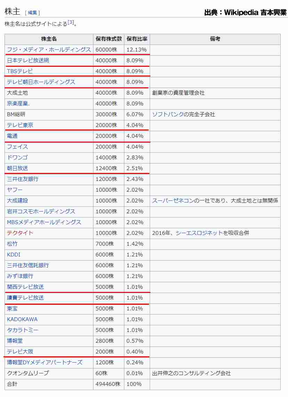This screenshot has width=288, height=397.
Task: Open the 讀賣テレビ放送 link
Action: pyautogui.click(x=25, y=298)
